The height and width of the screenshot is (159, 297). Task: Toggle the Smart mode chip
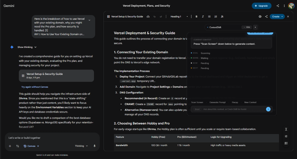pyautogui.click(x=197, y=109)
